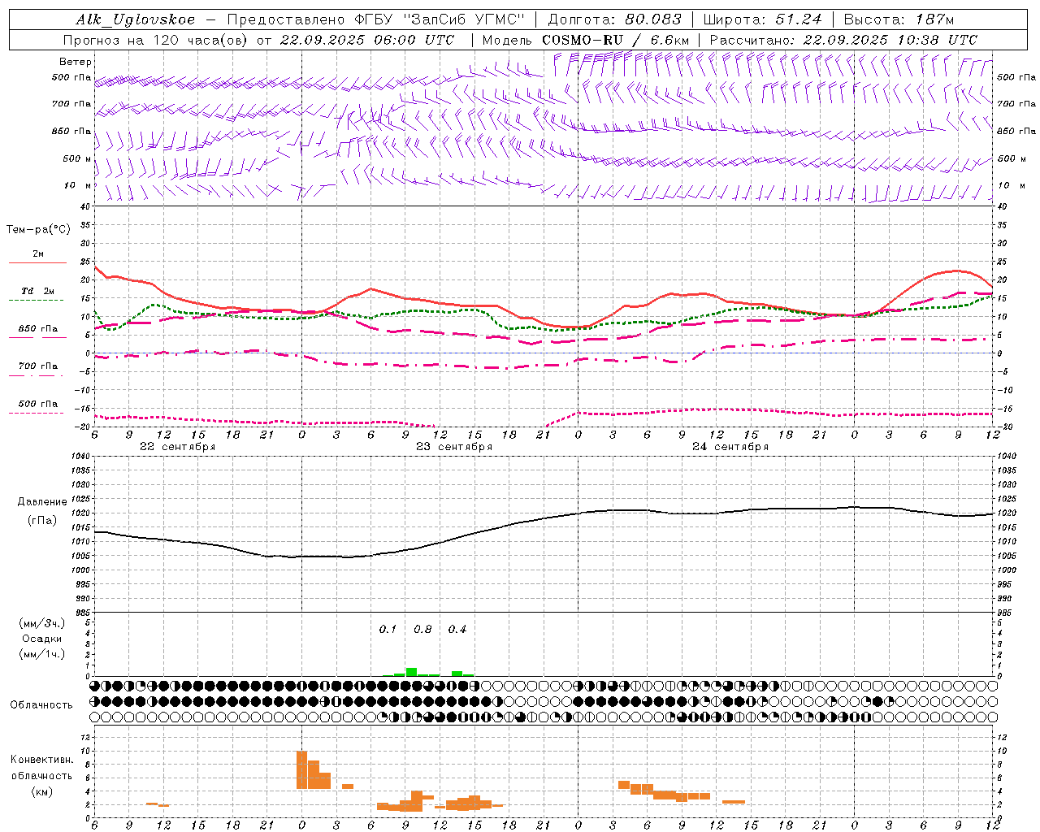Click the Прогноз на 120 часа(ов) text
The height and width of the screenshot is (832, 1040).
tap(157, 40)
